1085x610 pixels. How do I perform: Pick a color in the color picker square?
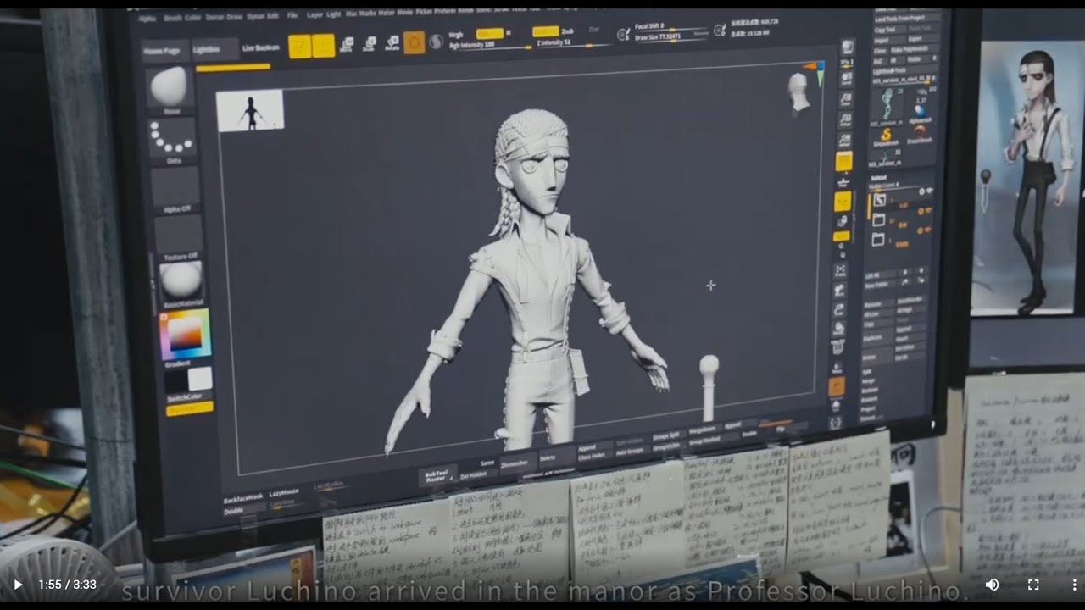tap(185, 335)
